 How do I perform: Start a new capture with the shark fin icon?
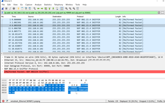pyautogui.click(x=3, y=9)
